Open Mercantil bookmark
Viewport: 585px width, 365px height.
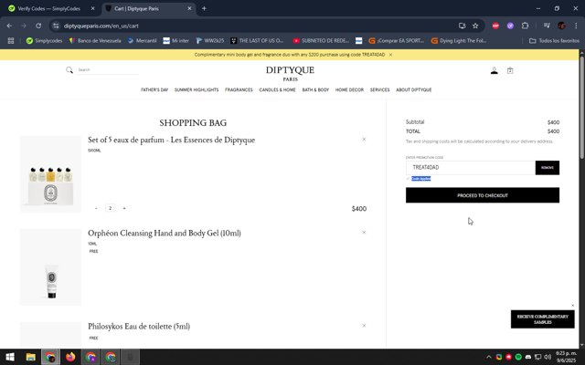(143, 40)
